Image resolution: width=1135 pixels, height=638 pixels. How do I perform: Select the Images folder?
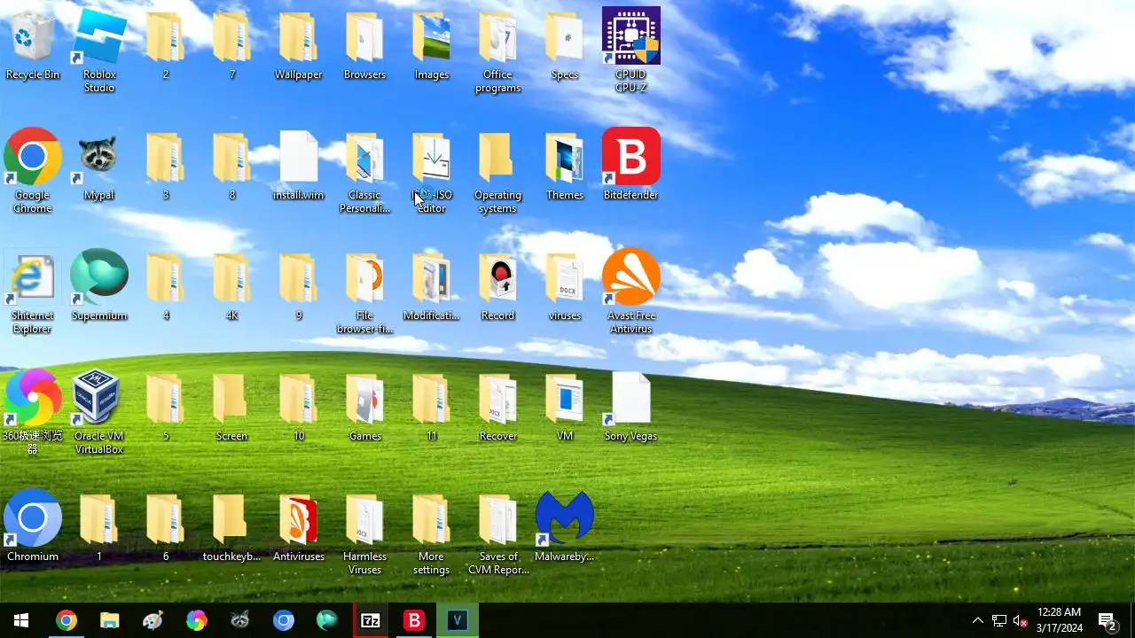pos(432,44)
